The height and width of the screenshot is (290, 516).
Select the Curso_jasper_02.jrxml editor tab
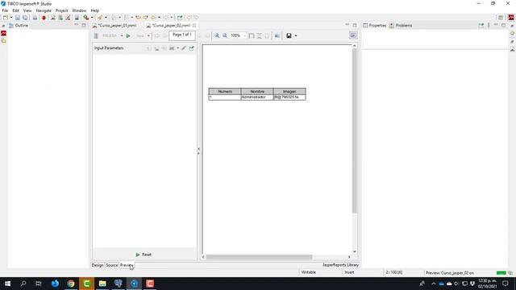(x=171, y=25)
